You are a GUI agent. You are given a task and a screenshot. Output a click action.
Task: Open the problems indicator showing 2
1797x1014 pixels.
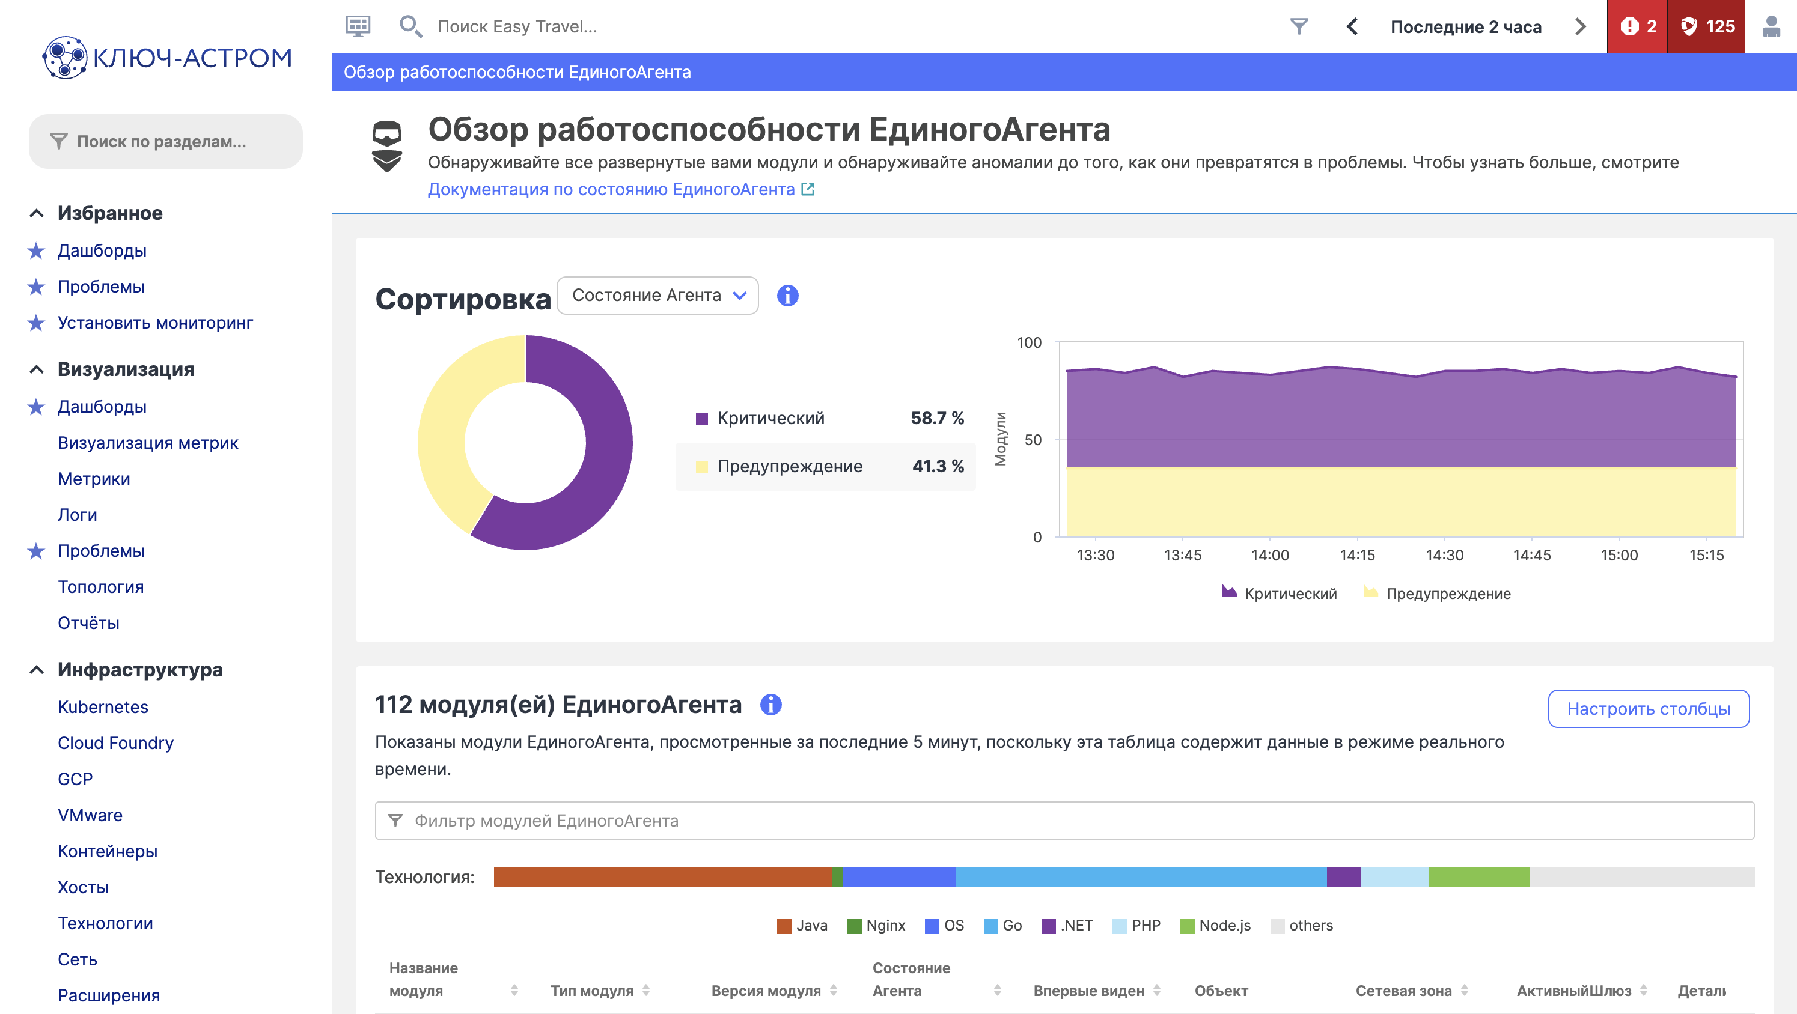pyautogui.click(x=1637, y=26)
